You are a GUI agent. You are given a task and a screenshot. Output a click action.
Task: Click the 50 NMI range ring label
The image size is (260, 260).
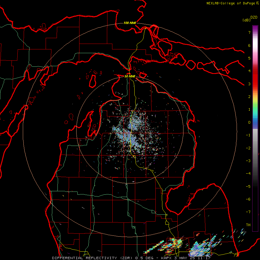(130, 76)
